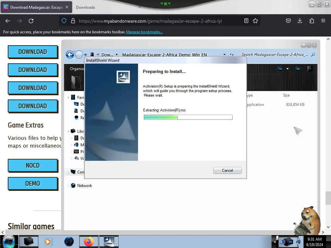Viewport: 331px width, 248px height.
Task: Open Explorer recent locations dropdown arrow
Action: point(85,55)
